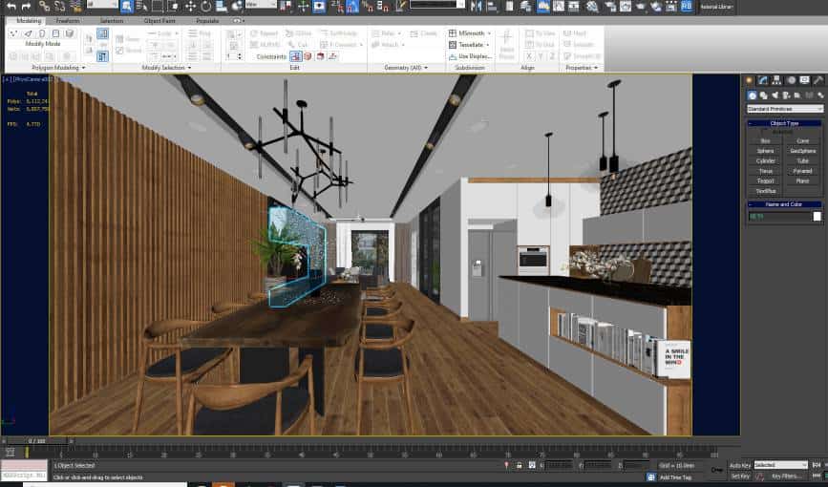The height and width of the screenshot is (487, 828).
Task: Undo the last action
Action: click(x=11, y=7)
